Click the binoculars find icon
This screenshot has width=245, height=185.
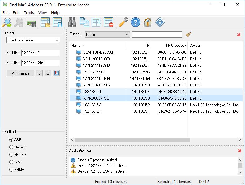point(72,22)
